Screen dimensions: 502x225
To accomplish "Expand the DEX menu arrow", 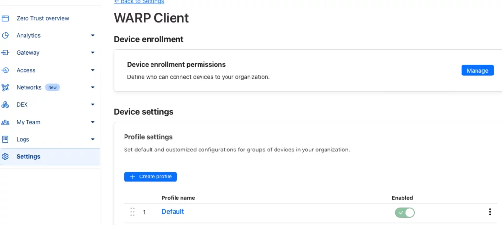I will [93, 105].
